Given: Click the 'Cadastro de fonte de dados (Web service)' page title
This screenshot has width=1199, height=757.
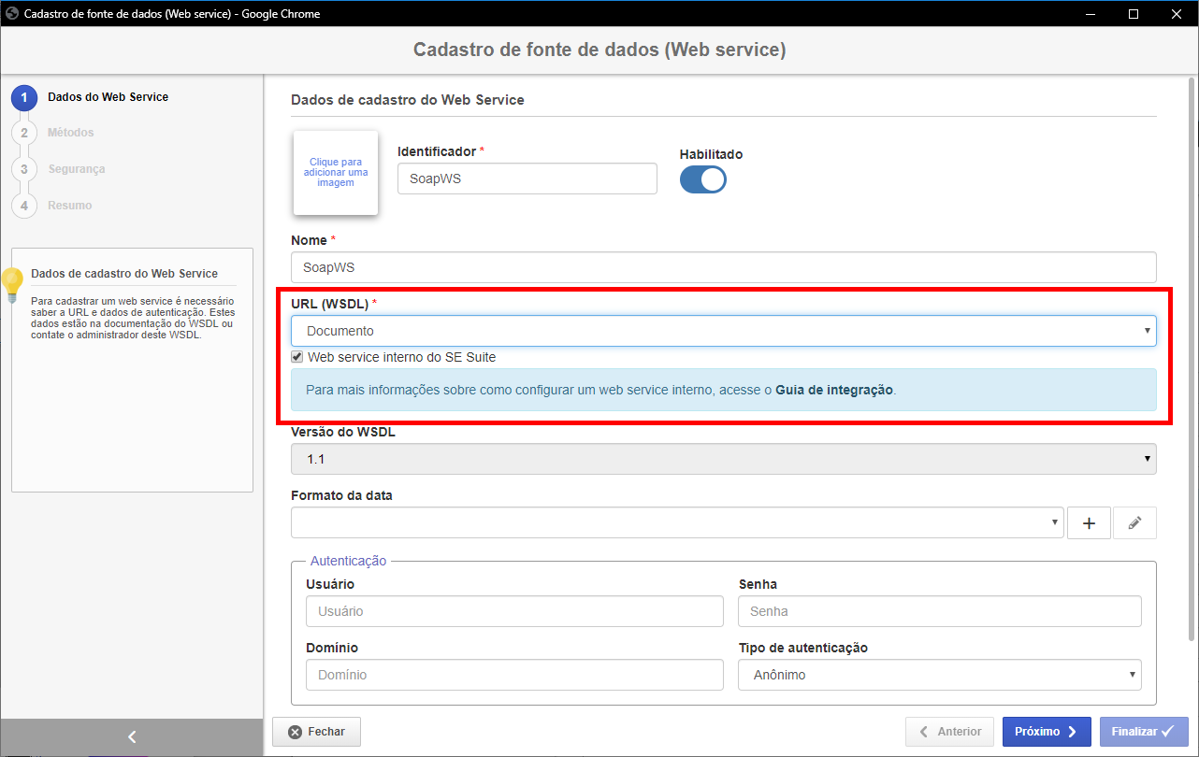Looking at the screenshot, I should [x=599, y=50].
